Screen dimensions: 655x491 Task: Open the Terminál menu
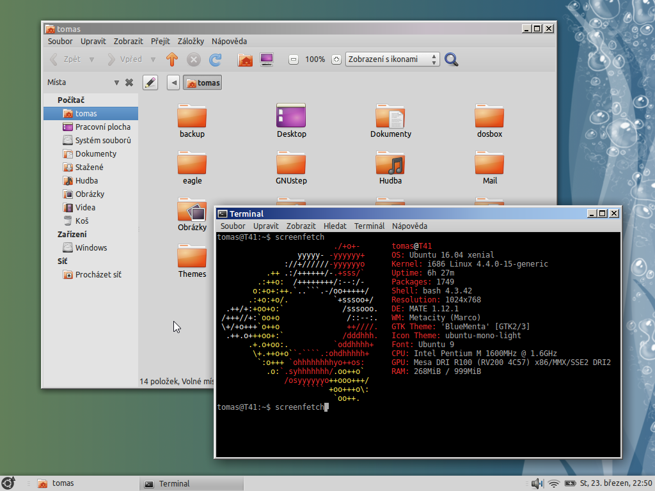(x=369, y=226)
